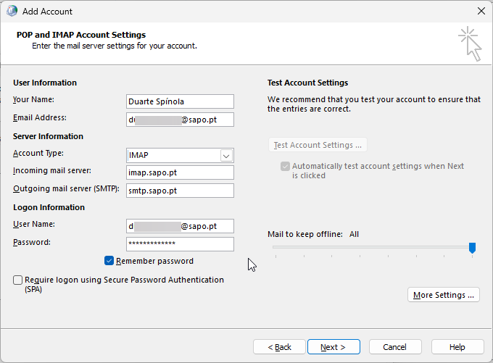Click the Your Name input field
The image size is (493, 363).
pos(180,101)
